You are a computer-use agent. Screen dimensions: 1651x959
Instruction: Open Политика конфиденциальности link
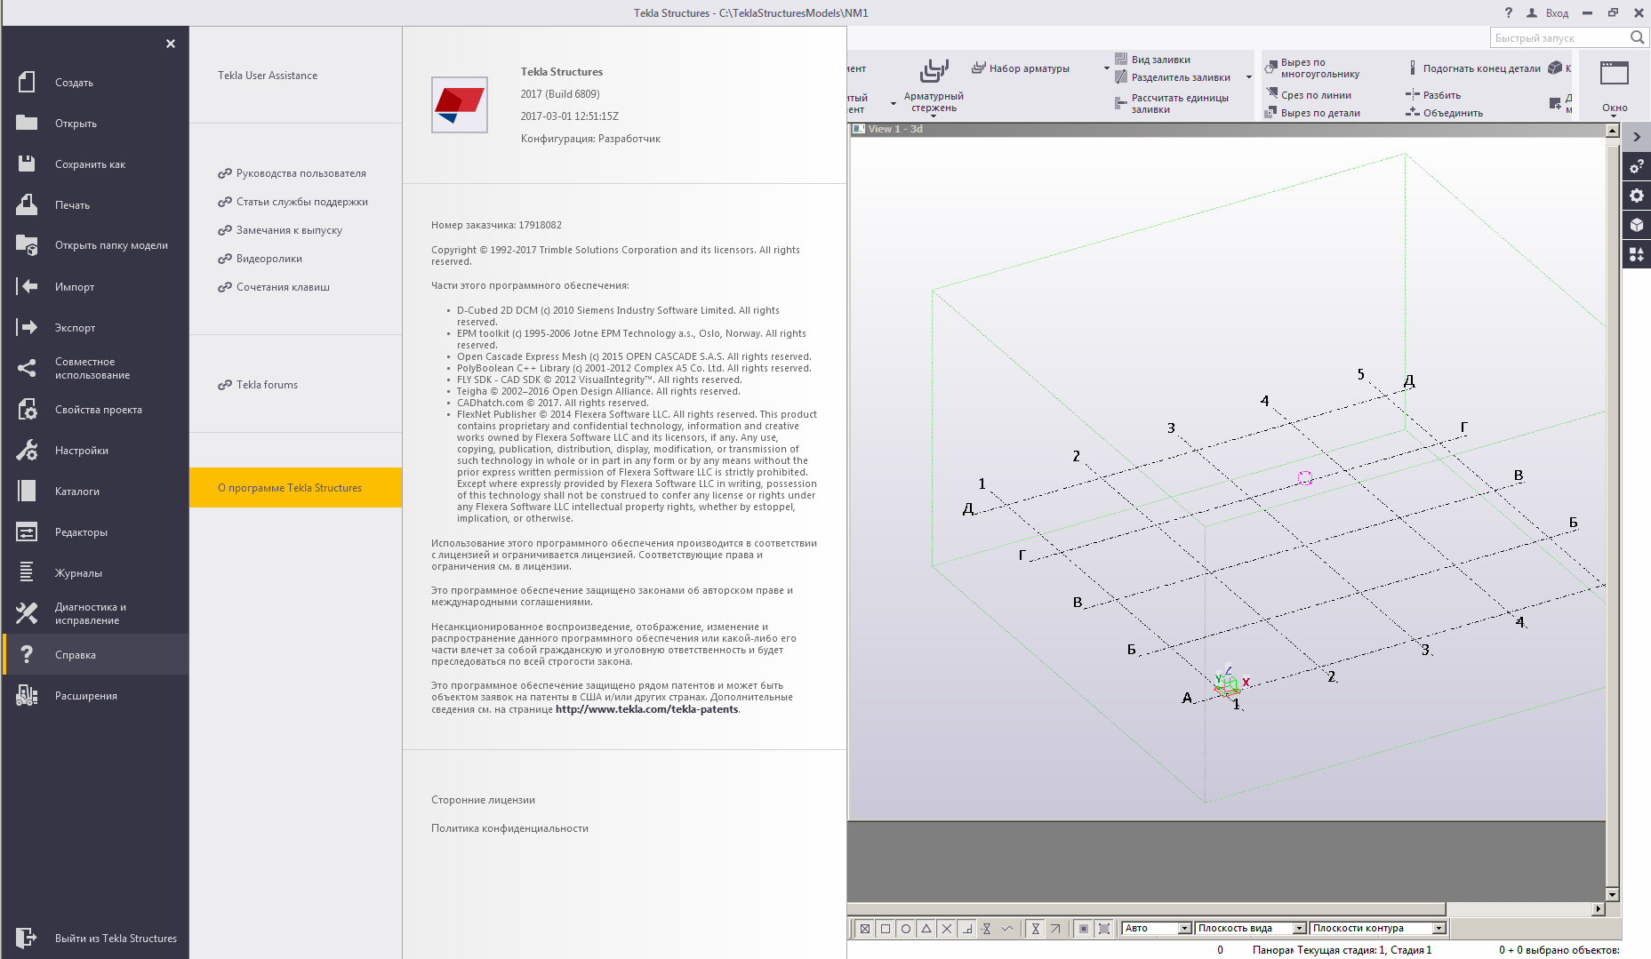tap(509, 828)
